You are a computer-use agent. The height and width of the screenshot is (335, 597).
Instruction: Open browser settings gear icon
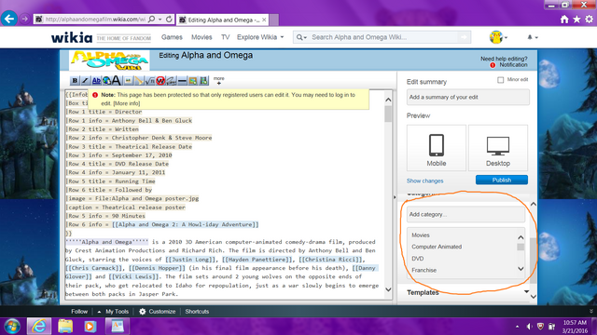pos(589,20)
